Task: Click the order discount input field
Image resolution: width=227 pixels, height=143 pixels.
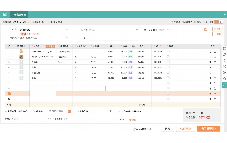Action: click(x=100, y=111)
